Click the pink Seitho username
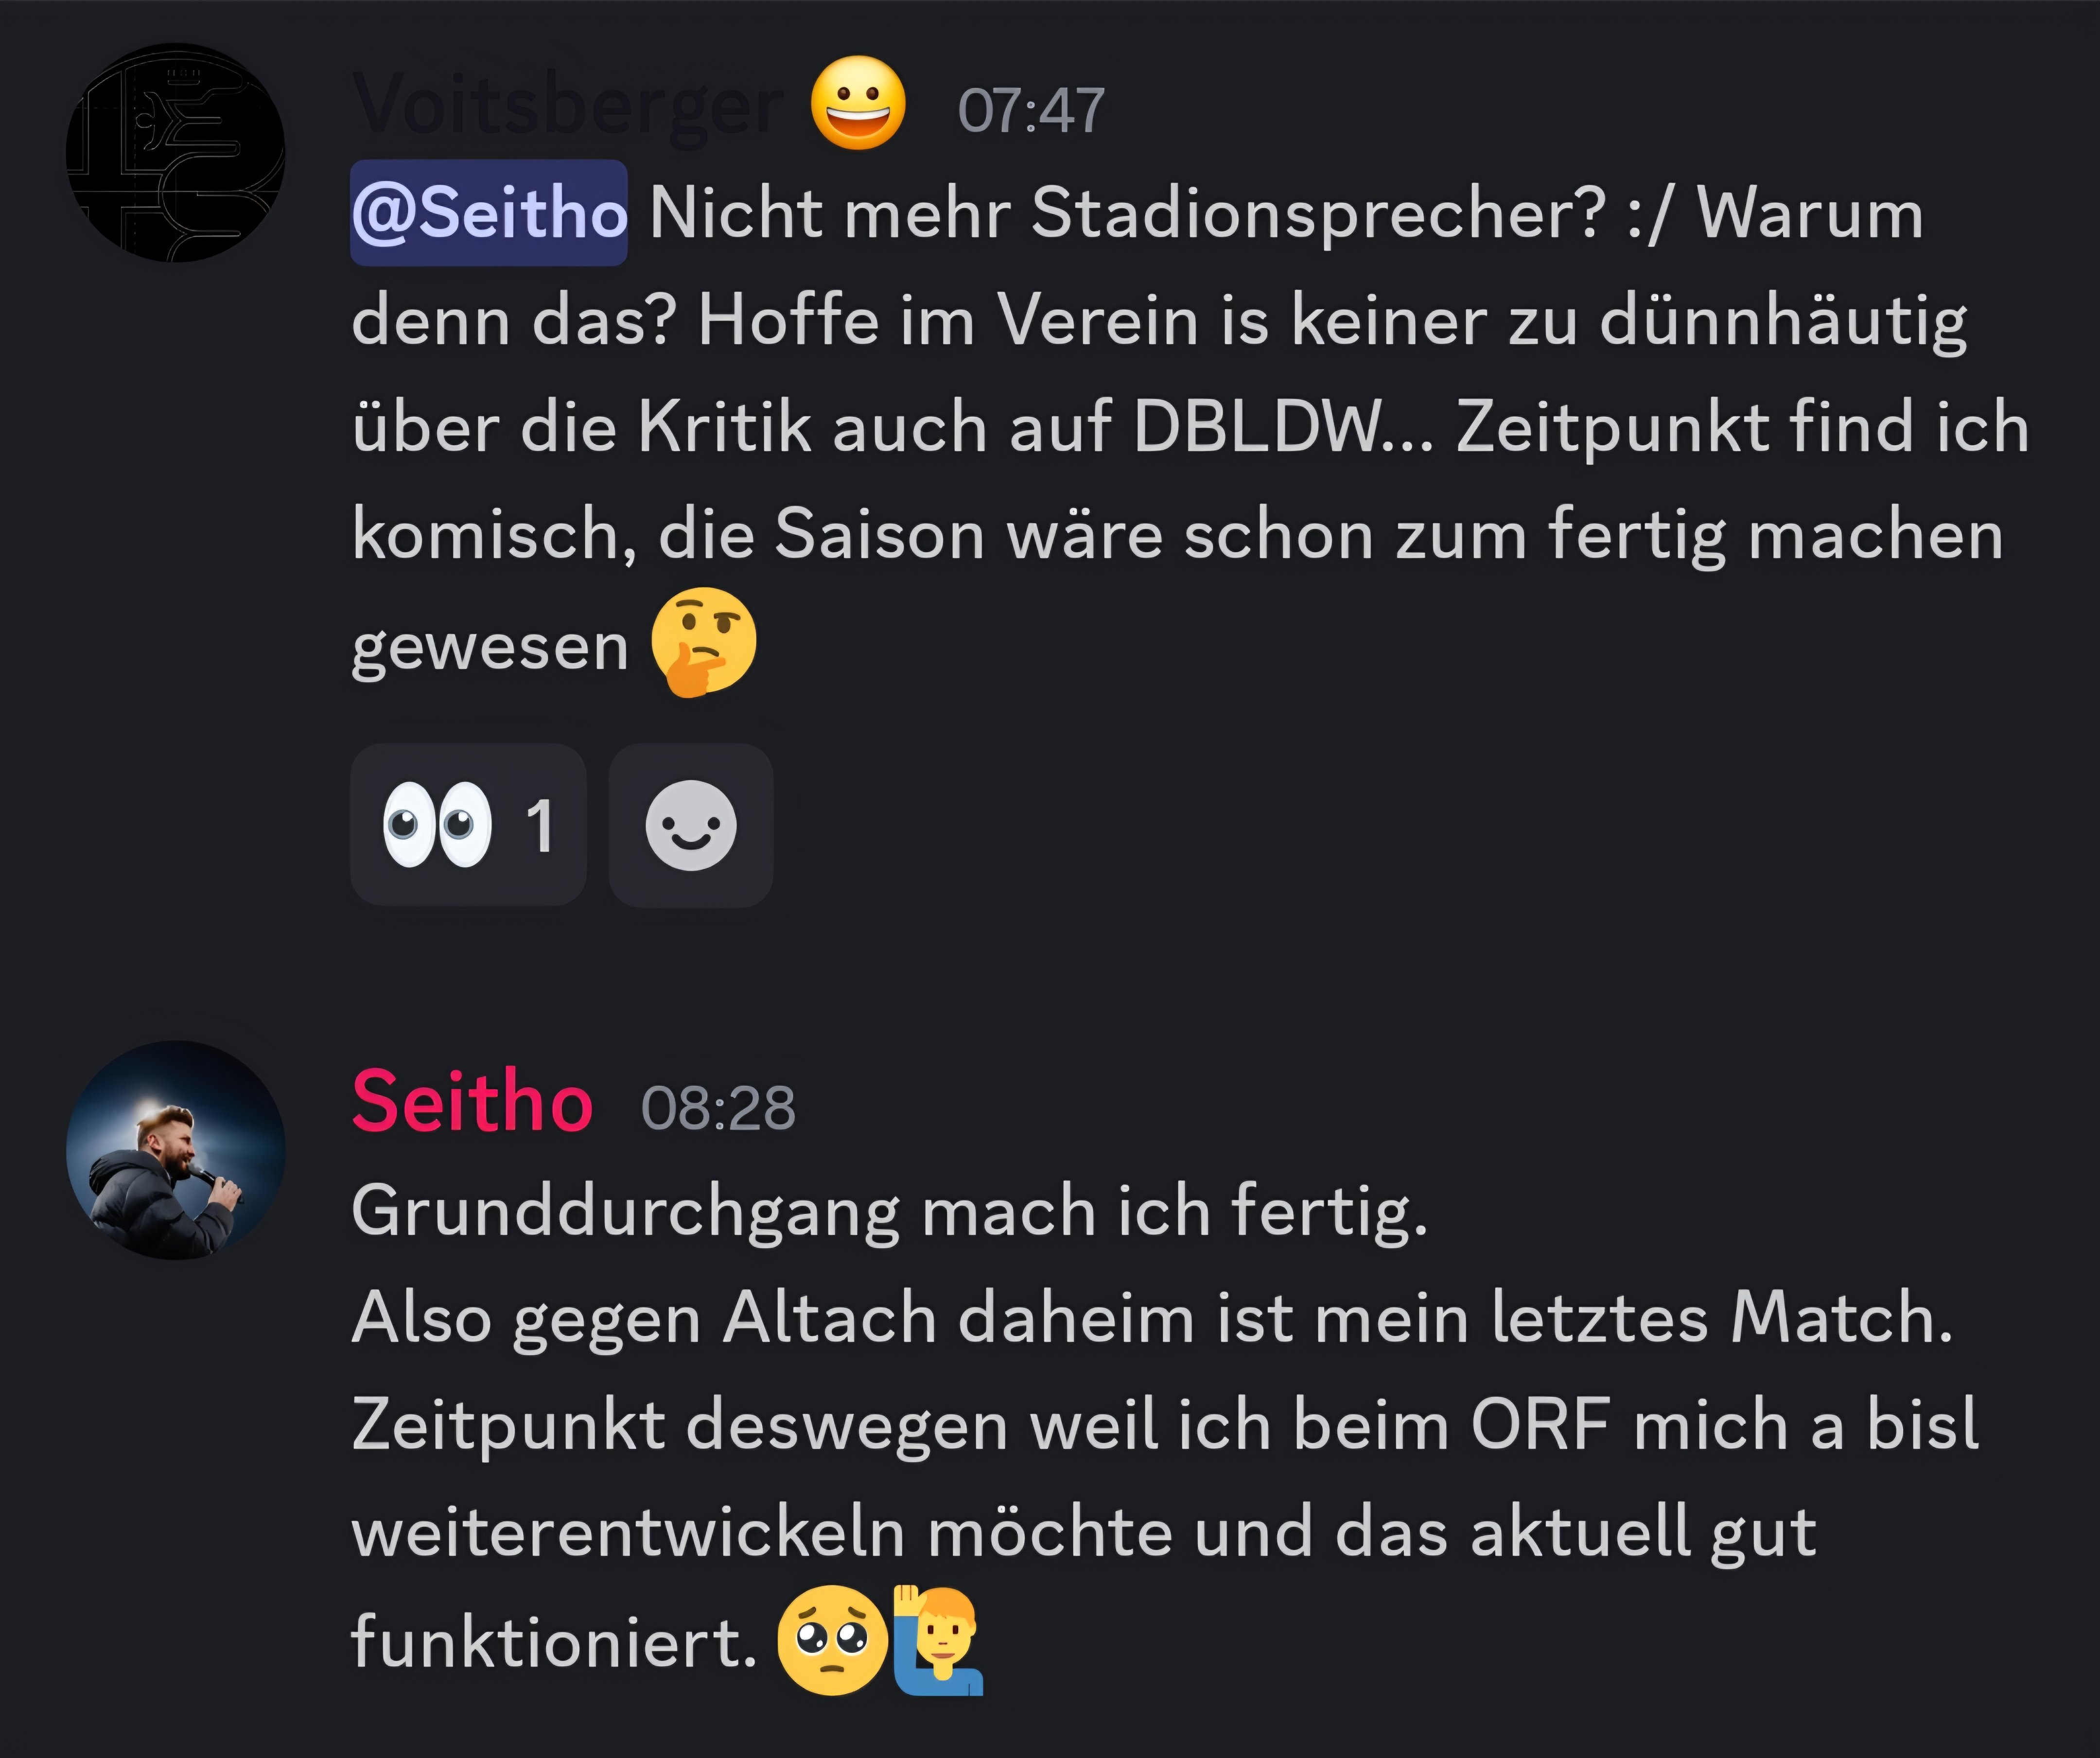Screen dimensions: 2100x1758 (x=472, y=1102)
